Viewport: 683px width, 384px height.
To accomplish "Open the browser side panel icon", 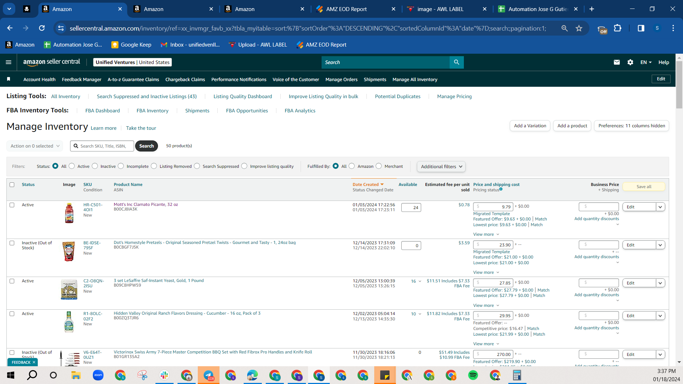I will (x=641, y=28).
